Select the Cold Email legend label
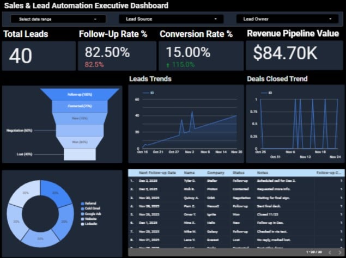The width and height of the screenshot is (346, 258). (x=93, y=208)
